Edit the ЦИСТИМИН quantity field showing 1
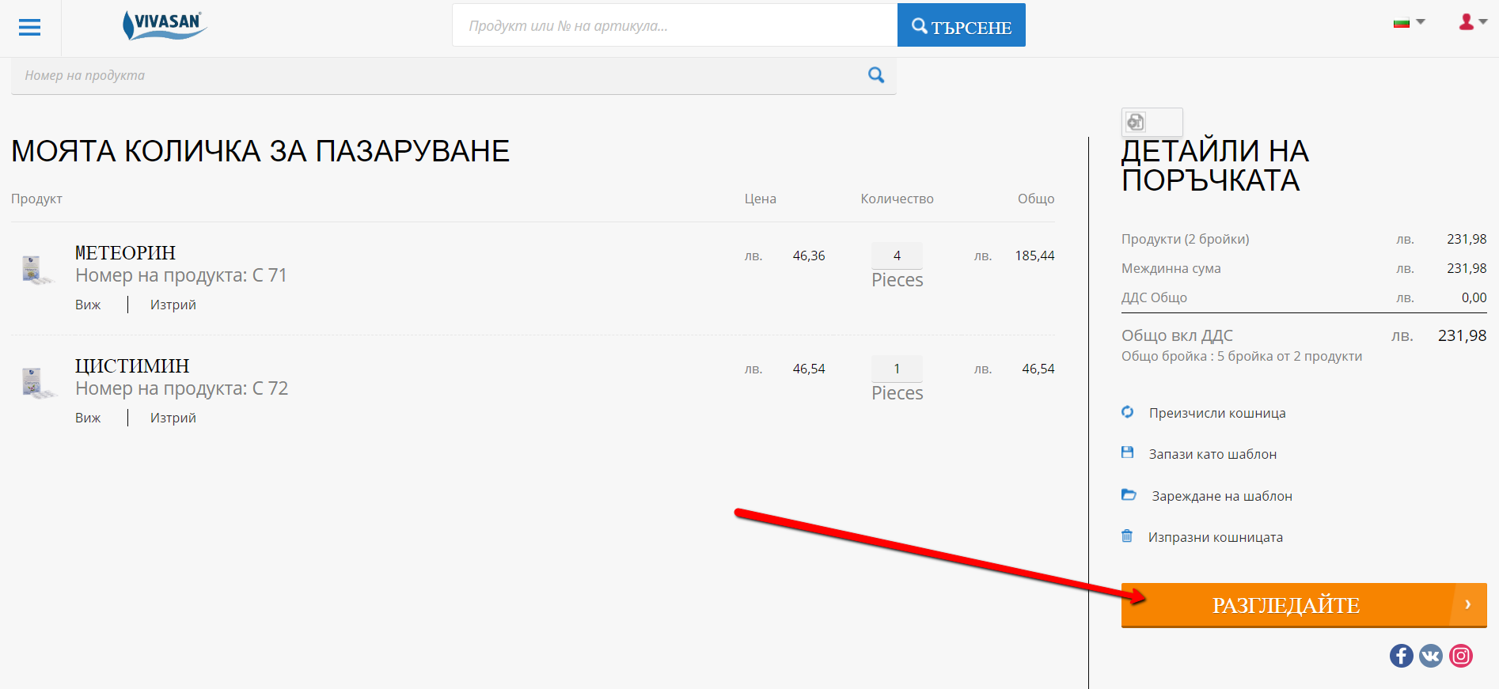The height and width of the screenshot is (689, 1499). click(897, 369)
